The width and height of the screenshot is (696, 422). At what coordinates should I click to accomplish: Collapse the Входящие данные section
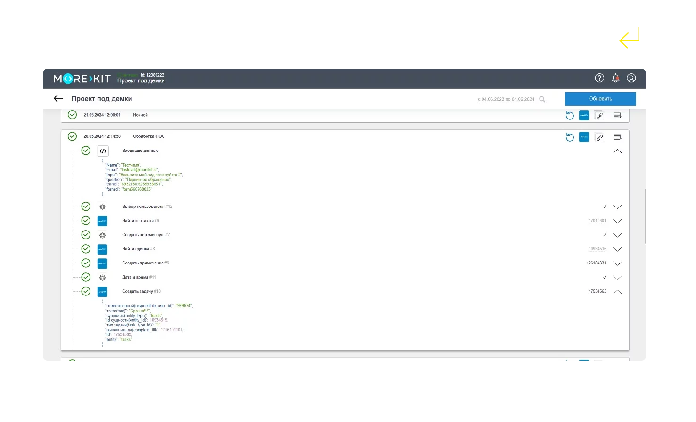click(617, 151)
